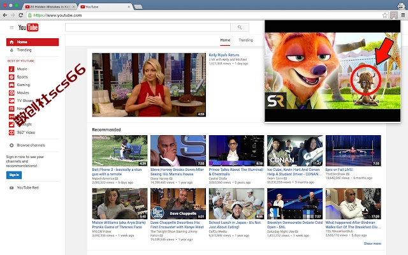This screenshot has height=255, width=408.
Task: Open 'Maisie Williams' prank video title
Action: click(119, 225)
